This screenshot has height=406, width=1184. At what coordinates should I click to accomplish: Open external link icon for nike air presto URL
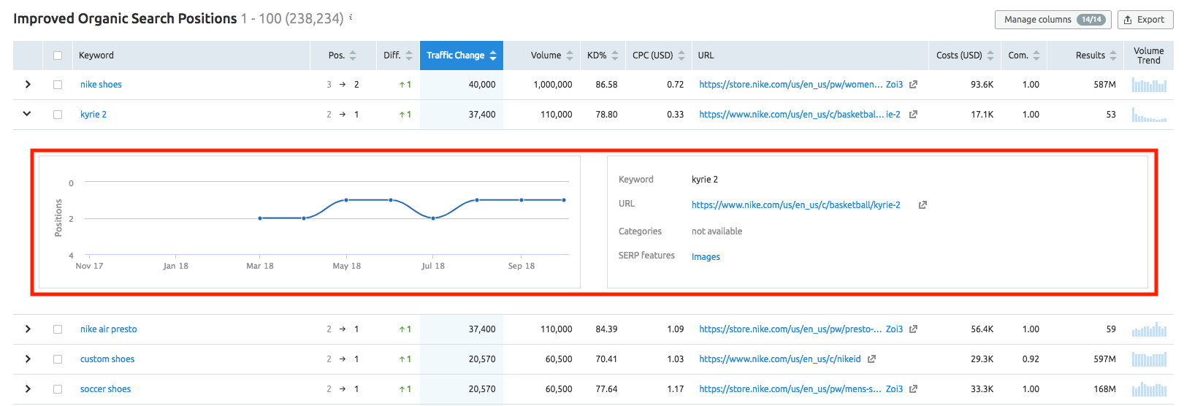(x=913, y=329)
